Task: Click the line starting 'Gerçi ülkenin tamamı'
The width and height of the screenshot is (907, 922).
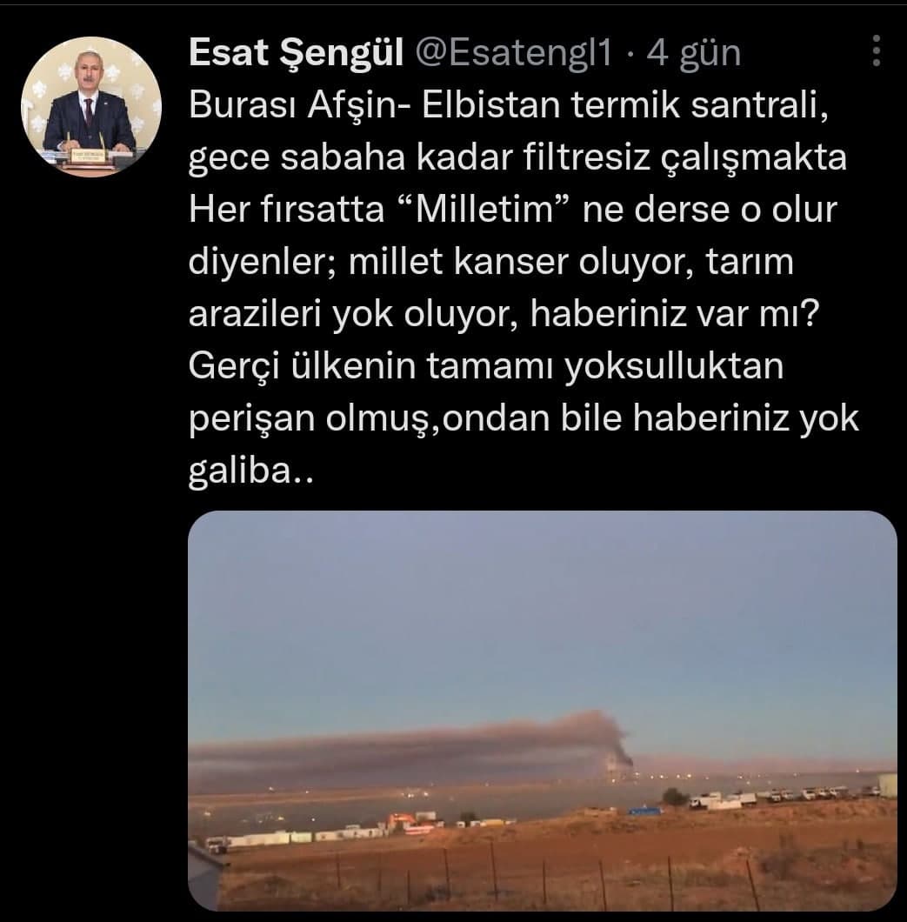Action: [x=487, y=367]
